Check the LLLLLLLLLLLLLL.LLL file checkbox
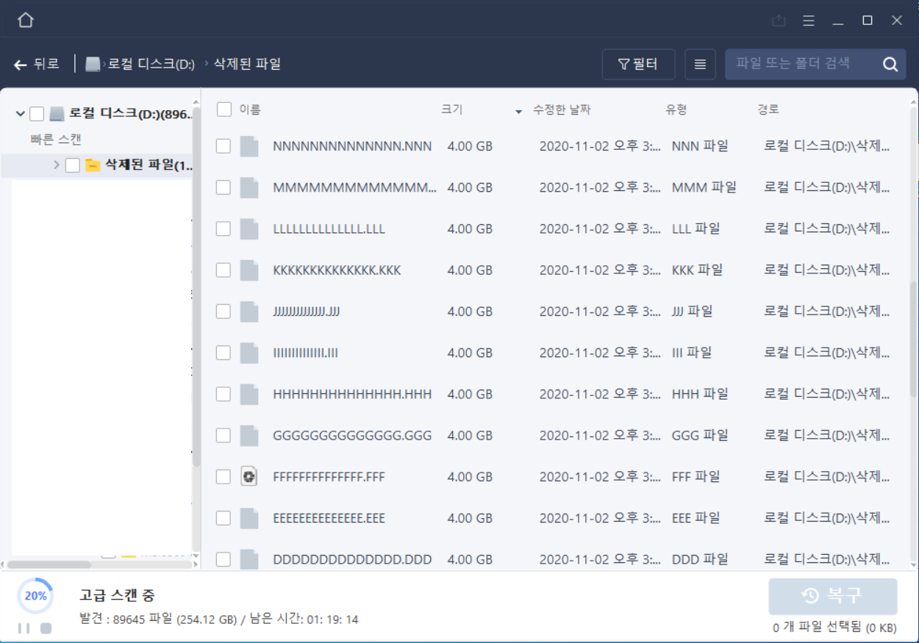The width and height of the screenshot is (919, 643). [223, 229]
